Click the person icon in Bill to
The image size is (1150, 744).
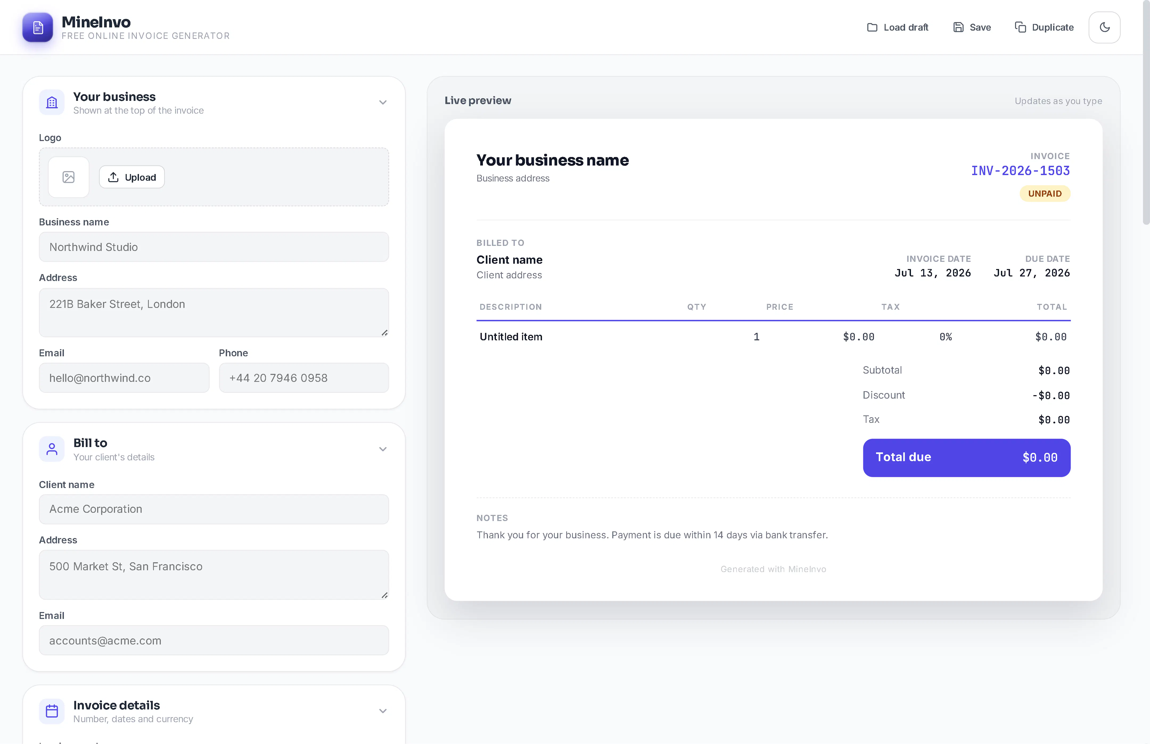(52, 449)
